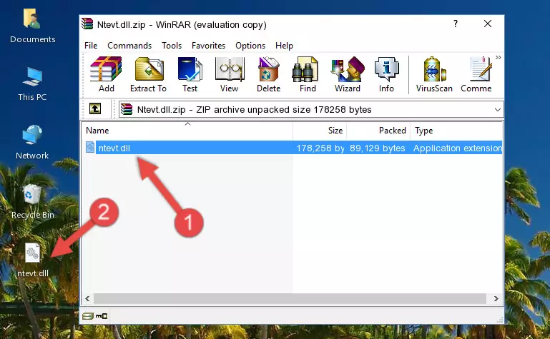Close the WinRAR window
This screenshot has width=550, height=339.
point(488,24)
